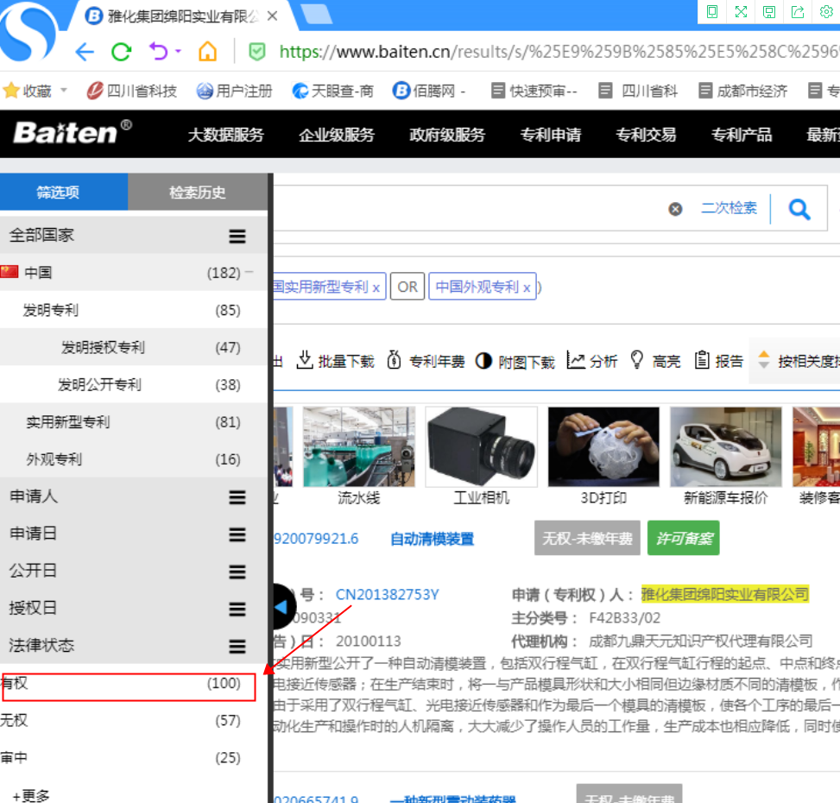Switch to the 检索历史 tab
This screenshot has width=840, height=803.
click(198, 193)
